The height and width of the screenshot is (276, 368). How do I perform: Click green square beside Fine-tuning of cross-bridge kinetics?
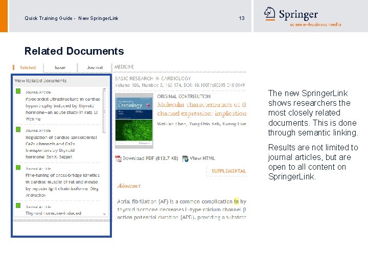pos(18,167)
